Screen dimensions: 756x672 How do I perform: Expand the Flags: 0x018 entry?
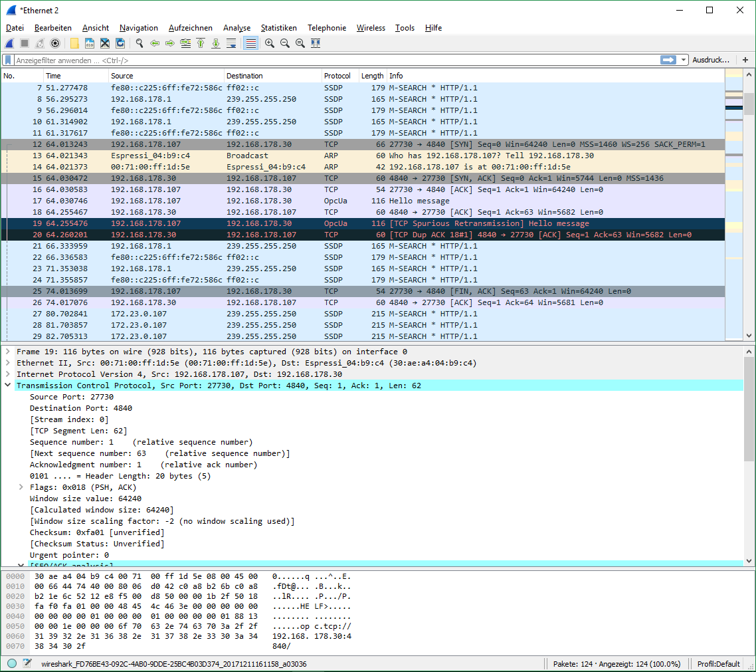(x=21, y=487)
